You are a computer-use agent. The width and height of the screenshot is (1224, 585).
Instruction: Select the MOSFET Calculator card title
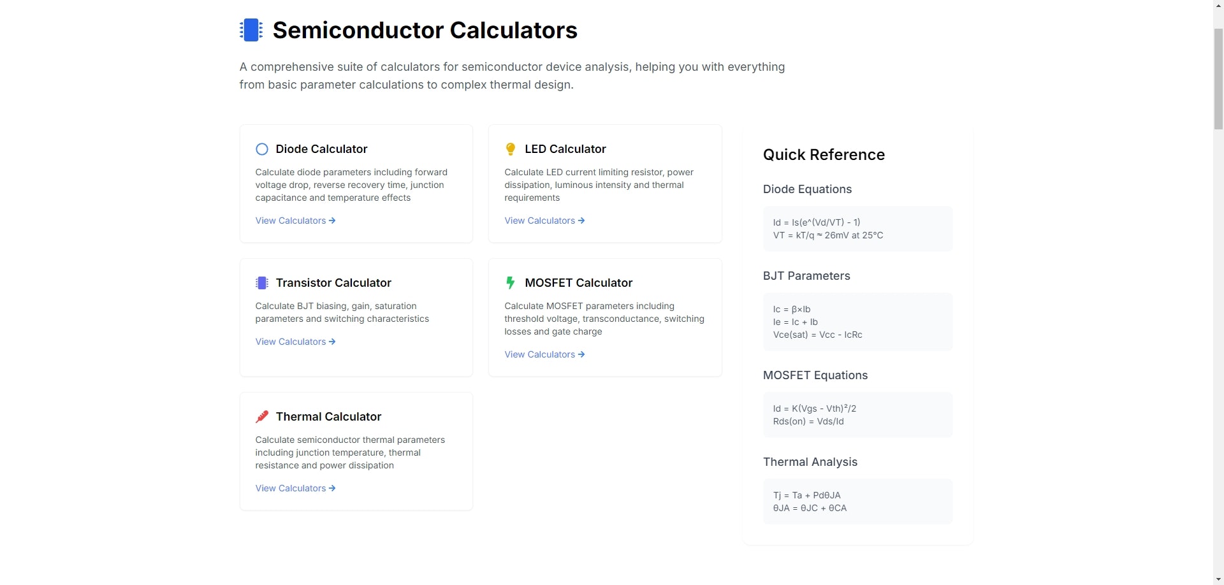point(578,283)
